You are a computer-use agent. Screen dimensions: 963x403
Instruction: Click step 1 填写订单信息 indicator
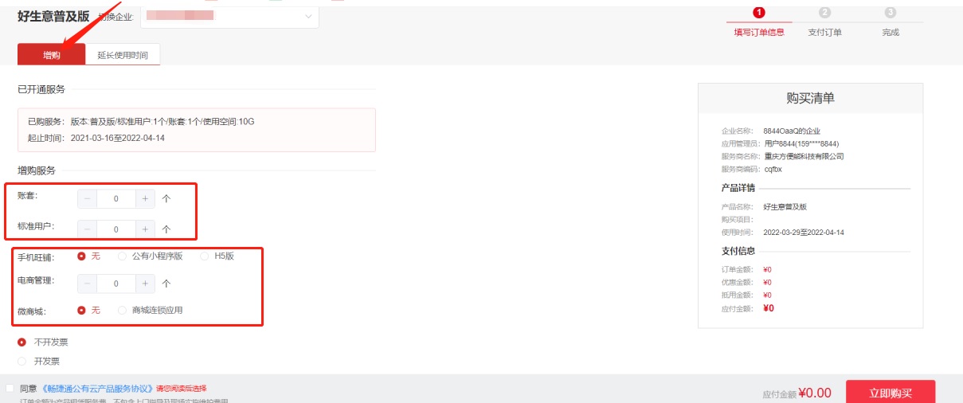pos(759,22)
